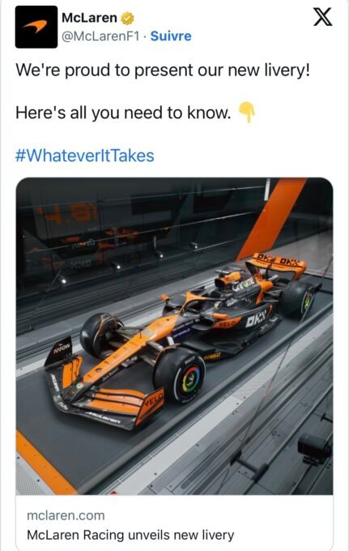Screen dimensions: 349x551
Task: Click the orange diagonal stripe on wall
Action: point(272,219)
